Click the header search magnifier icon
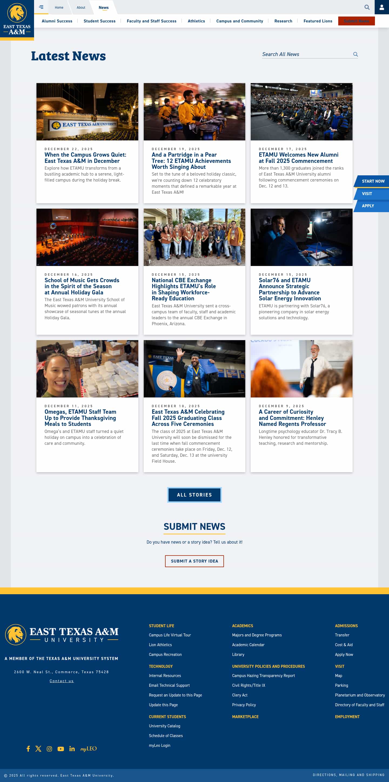This screenshot has width=389, height=782. point(367,7)
